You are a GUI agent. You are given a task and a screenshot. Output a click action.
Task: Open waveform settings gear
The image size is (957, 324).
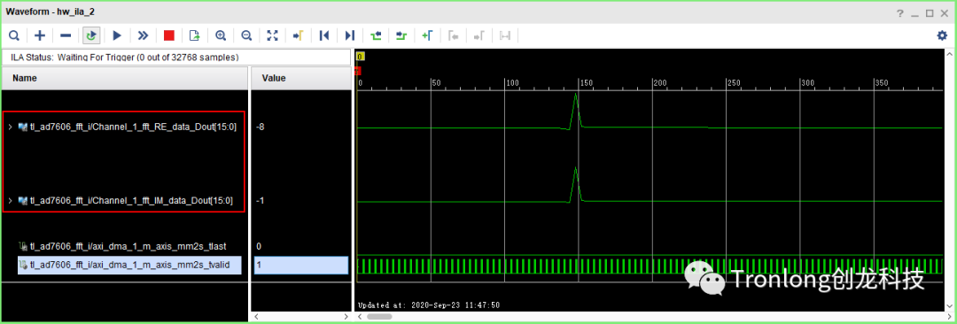tap(942, 35)
